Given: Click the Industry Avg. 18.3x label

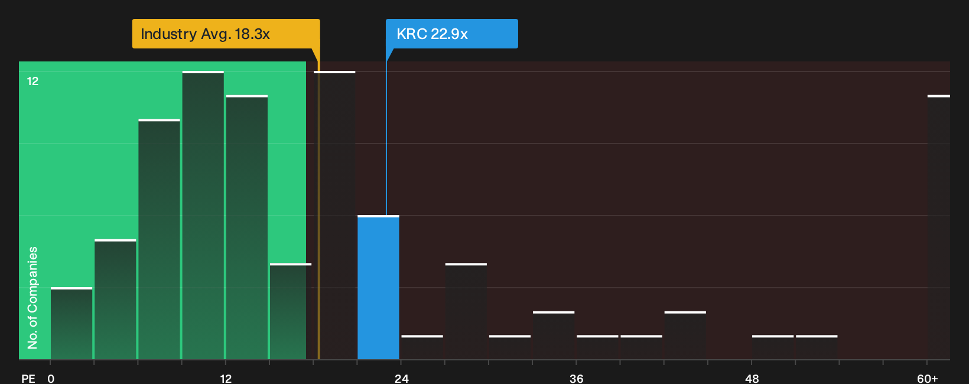Looking at the screenshot, I should pyautogui.click(x=226, y=34).
